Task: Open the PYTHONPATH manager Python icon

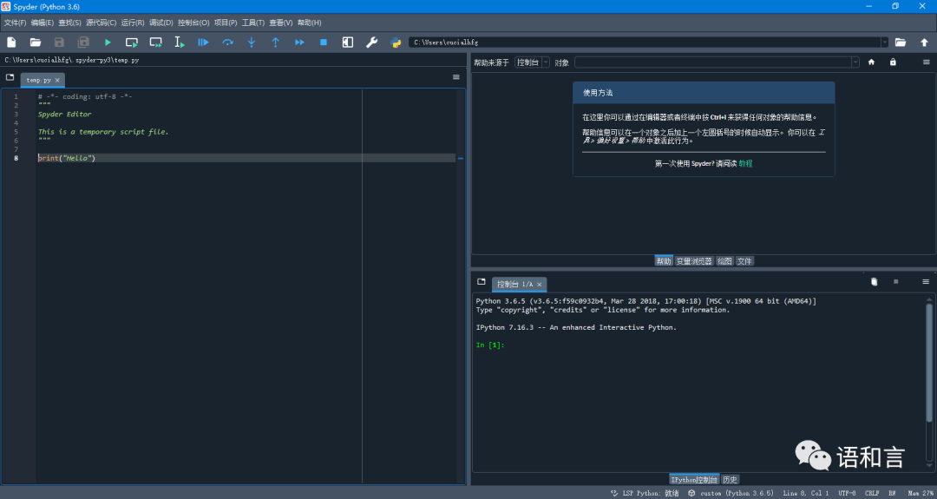Action: click(x=396, y=43)
